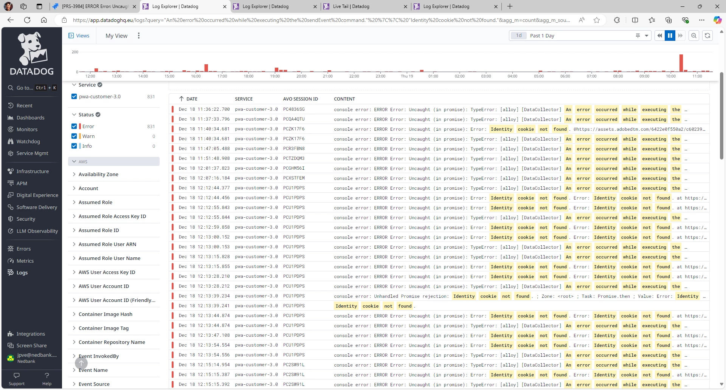Click the scroll-to-top arrow button
Image resolution: width=726 pixels, height=390 pixels.
tap(81, 363)
